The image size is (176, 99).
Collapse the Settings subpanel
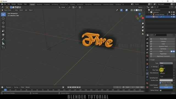152,67
